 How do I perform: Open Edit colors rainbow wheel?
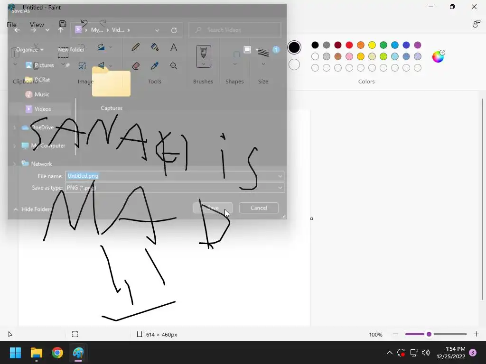(x=438, y=57)
